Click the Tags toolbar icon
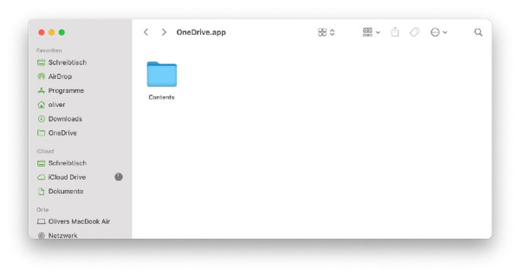 click(x=415, y=32)
